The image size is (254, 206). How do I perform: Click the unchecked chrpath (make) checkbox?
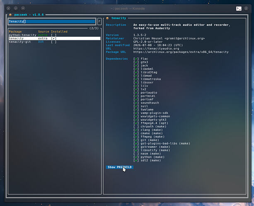tap(136, 127)
